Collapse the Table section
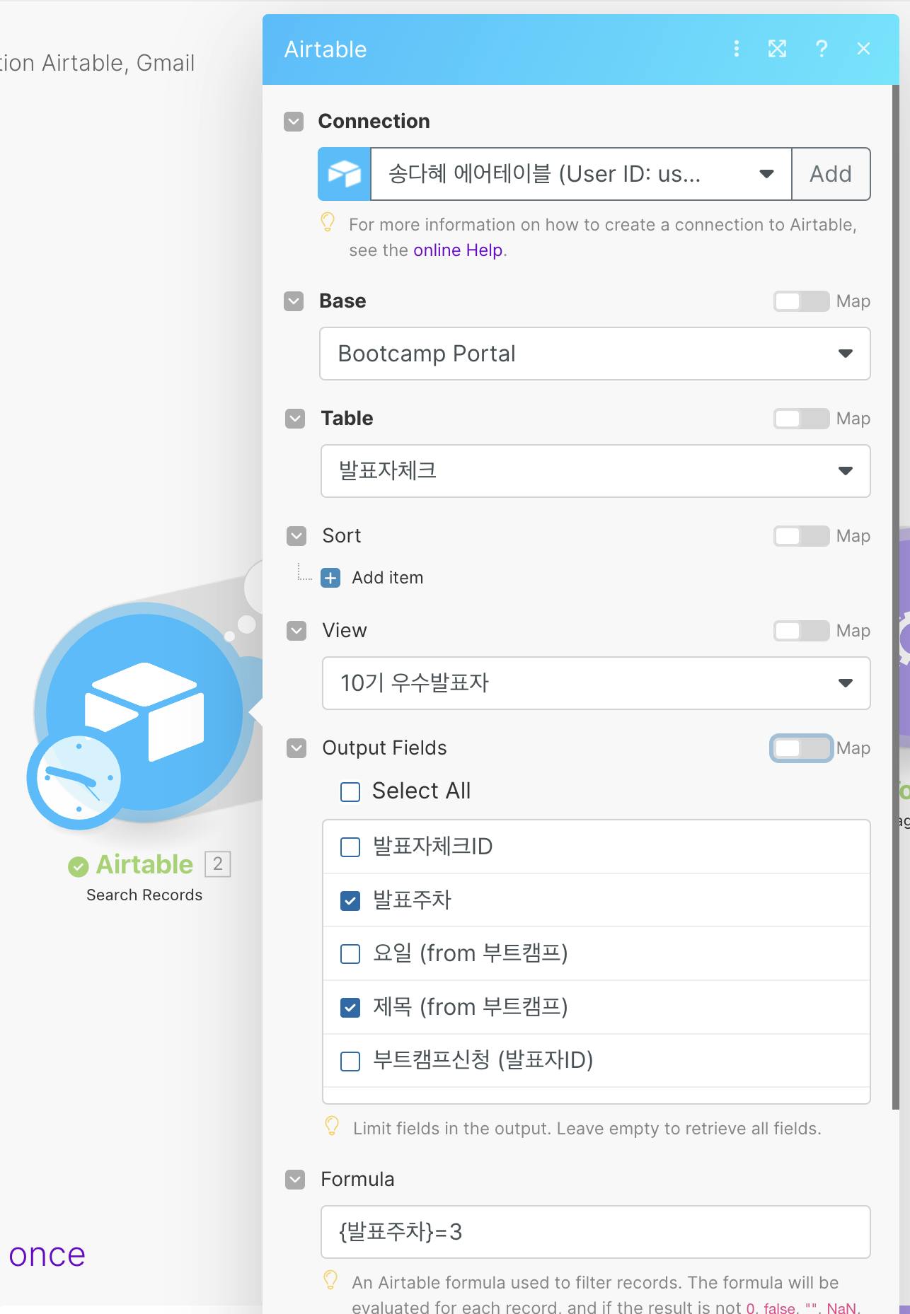This screenshot has width=910, height=1314. 295,419
